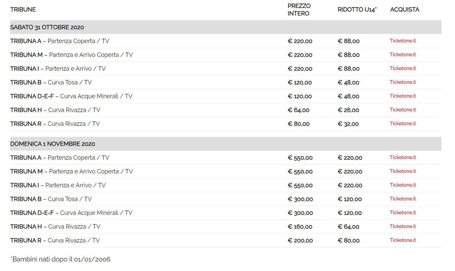Buy Saturday Tribuna B Curva Tosa tickets

point(403,82)
